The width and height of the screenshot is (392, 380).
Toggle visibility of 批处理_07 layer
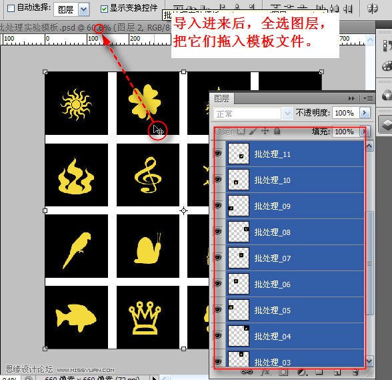point(218,258)
